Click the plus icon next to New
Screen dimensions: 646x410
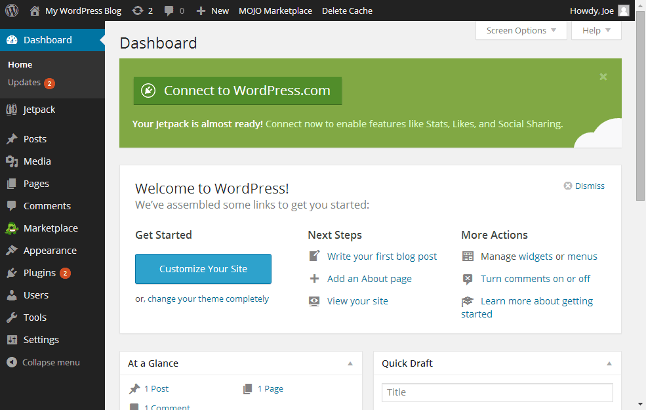tap(201, 10)
